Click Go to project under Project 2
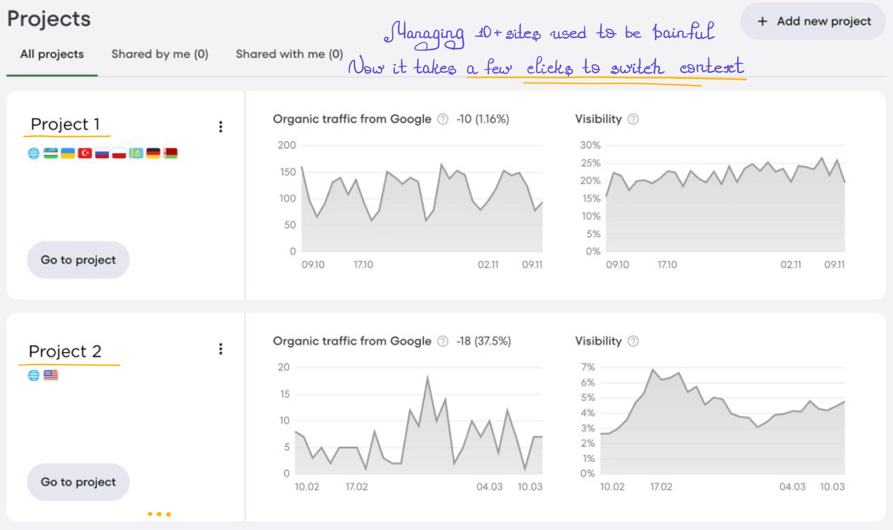The height and width of the screenshot is (530, 893). click(78, 482)
